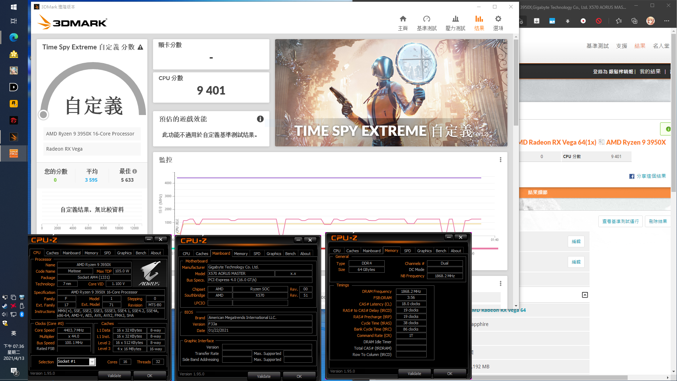The image size is (677, 381).
Task: Open Bluetooth tray icon
Action: pyautogui.click(x=22, y=314)
